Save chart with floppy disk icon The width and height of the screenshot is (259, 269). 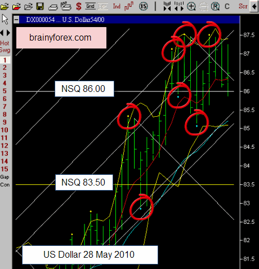coord(40,7)
